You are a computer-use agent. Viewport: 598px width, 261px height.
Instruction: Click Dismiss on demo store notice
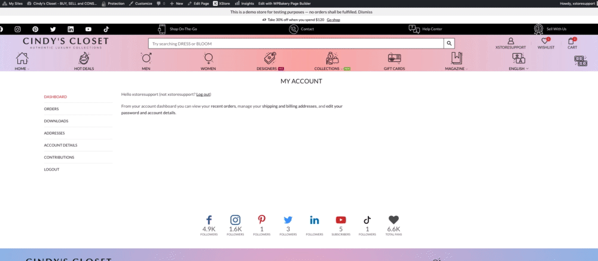pos(365,12)
